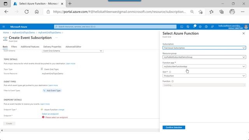Click the Select an endpoint link
Viewport: 249px width, 140px height.
(x=50, y=114)
